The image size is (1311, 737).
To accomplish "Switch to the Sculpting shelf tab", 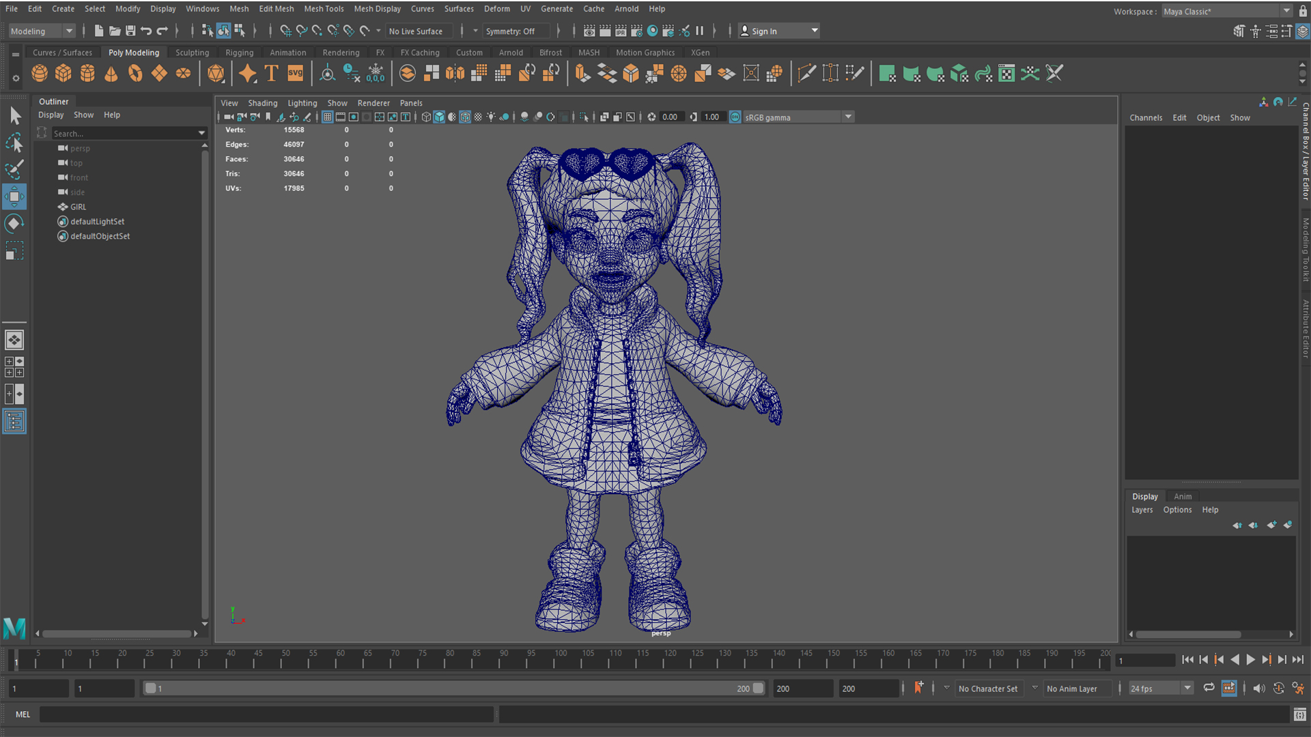I will point(192,52).
